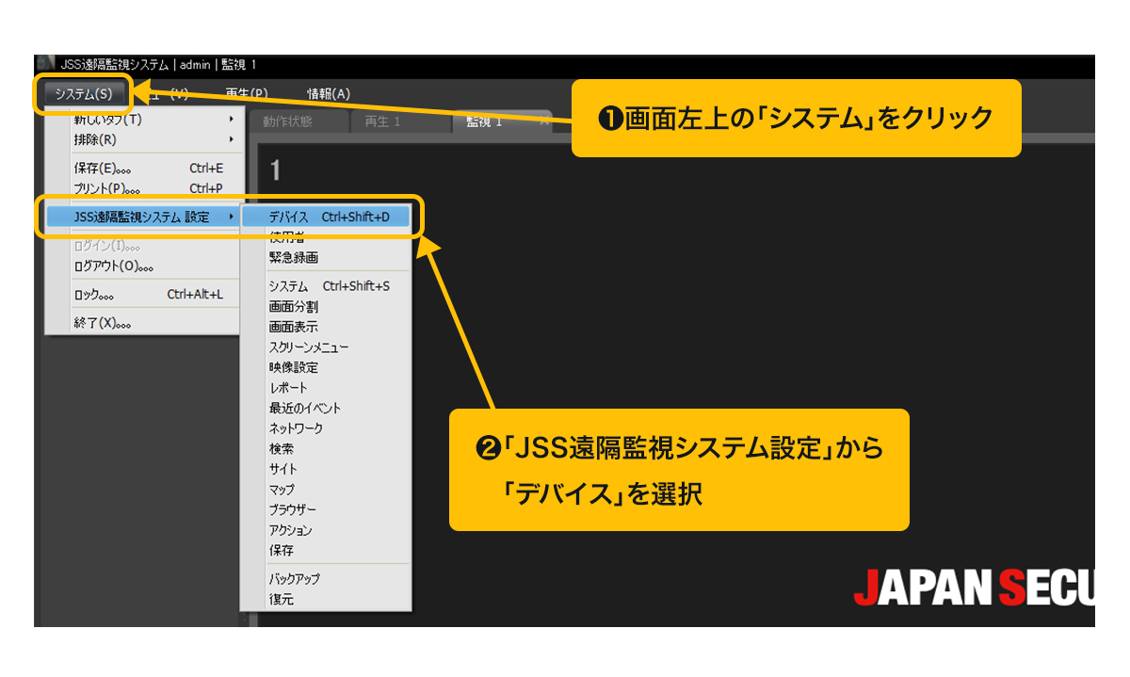Select 使用者 in the settings submenu
The height and width of the screenshot is (677, 1130).
(x=326, y=237)
